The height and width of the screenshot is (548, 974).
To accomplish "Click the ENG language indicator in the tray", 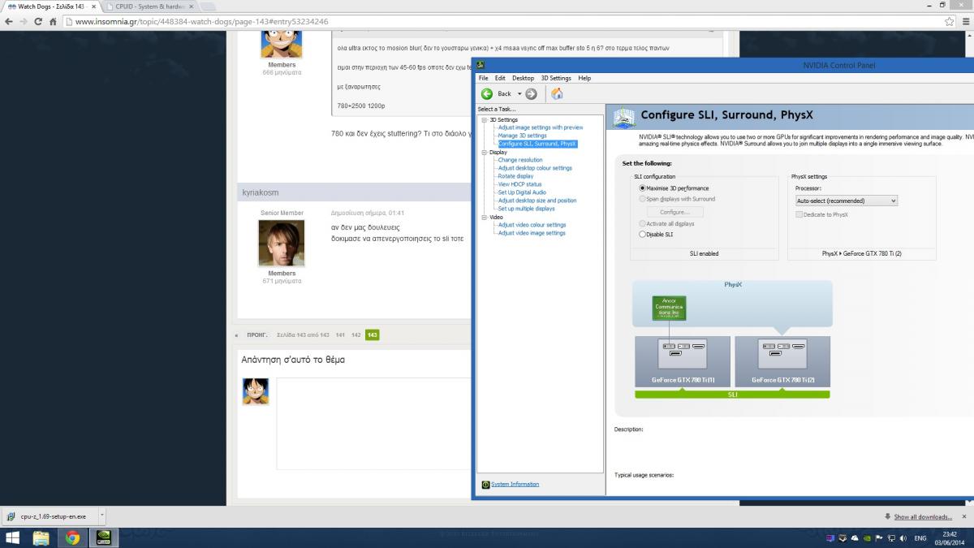I will tap(920, 537).
